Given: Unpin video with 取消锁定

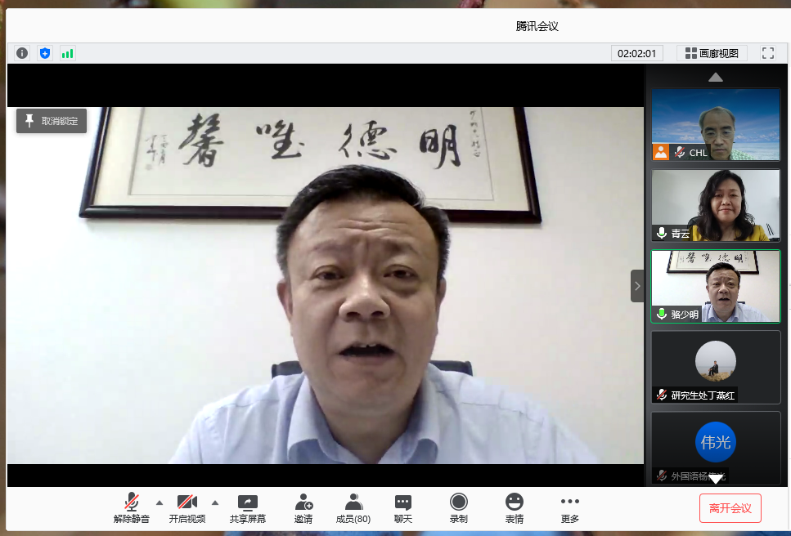Looking at the screenshot, I should click(x=52, y=121).
